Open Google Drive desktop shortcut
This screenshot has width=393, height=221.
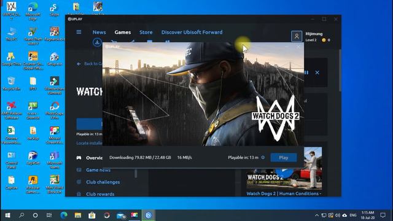click(x=11, y=59)
